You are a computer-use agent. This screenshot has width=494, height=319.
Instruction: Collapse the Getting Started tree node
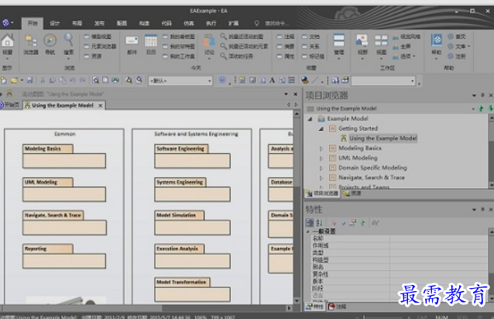coord(321,129)
